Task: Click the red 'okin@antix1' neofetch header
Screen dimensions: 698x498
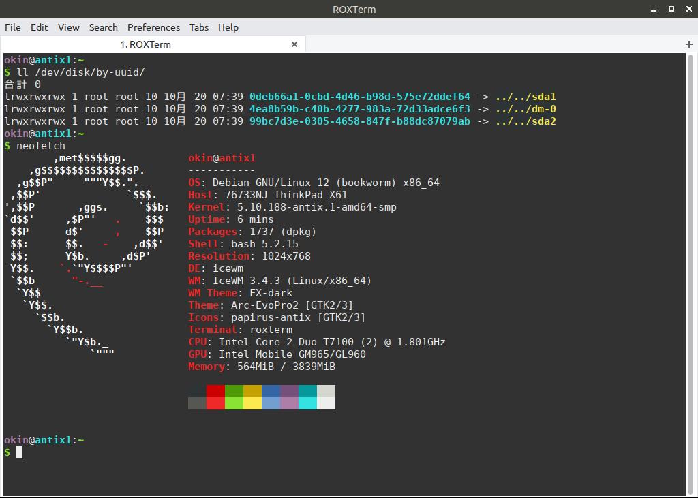Action: (222, 158)
